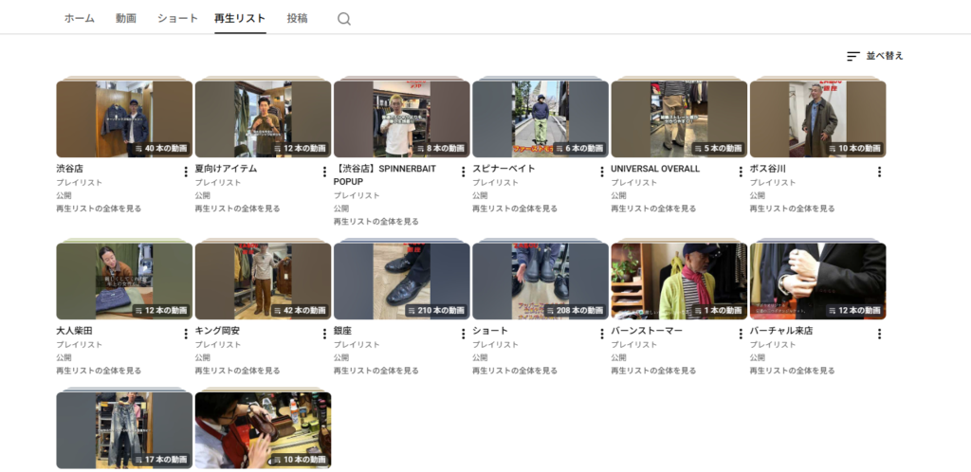Go to the 動画 tab
971x472 pixels.
tap(126, 19)
